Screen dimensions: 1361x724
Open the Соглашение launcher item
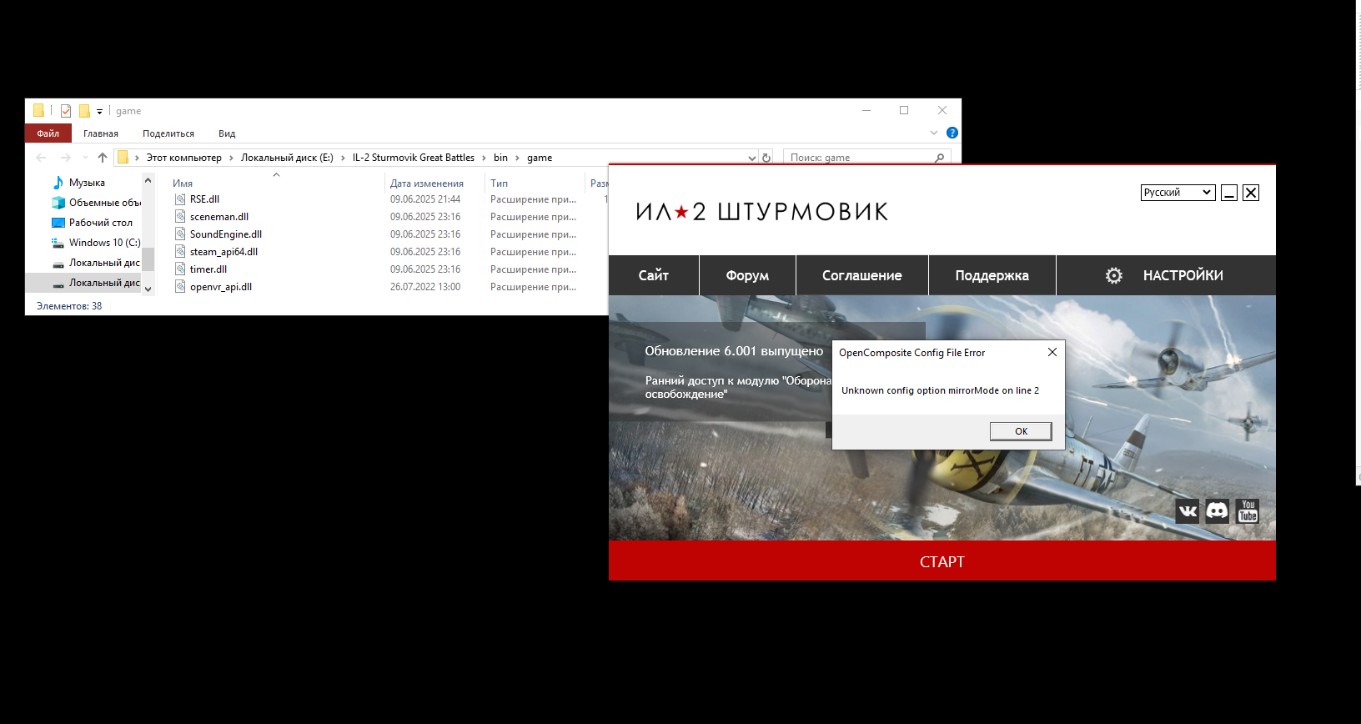862,275
